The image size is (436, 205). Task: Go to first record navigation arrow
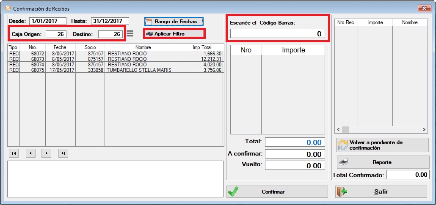click(14, 153)
